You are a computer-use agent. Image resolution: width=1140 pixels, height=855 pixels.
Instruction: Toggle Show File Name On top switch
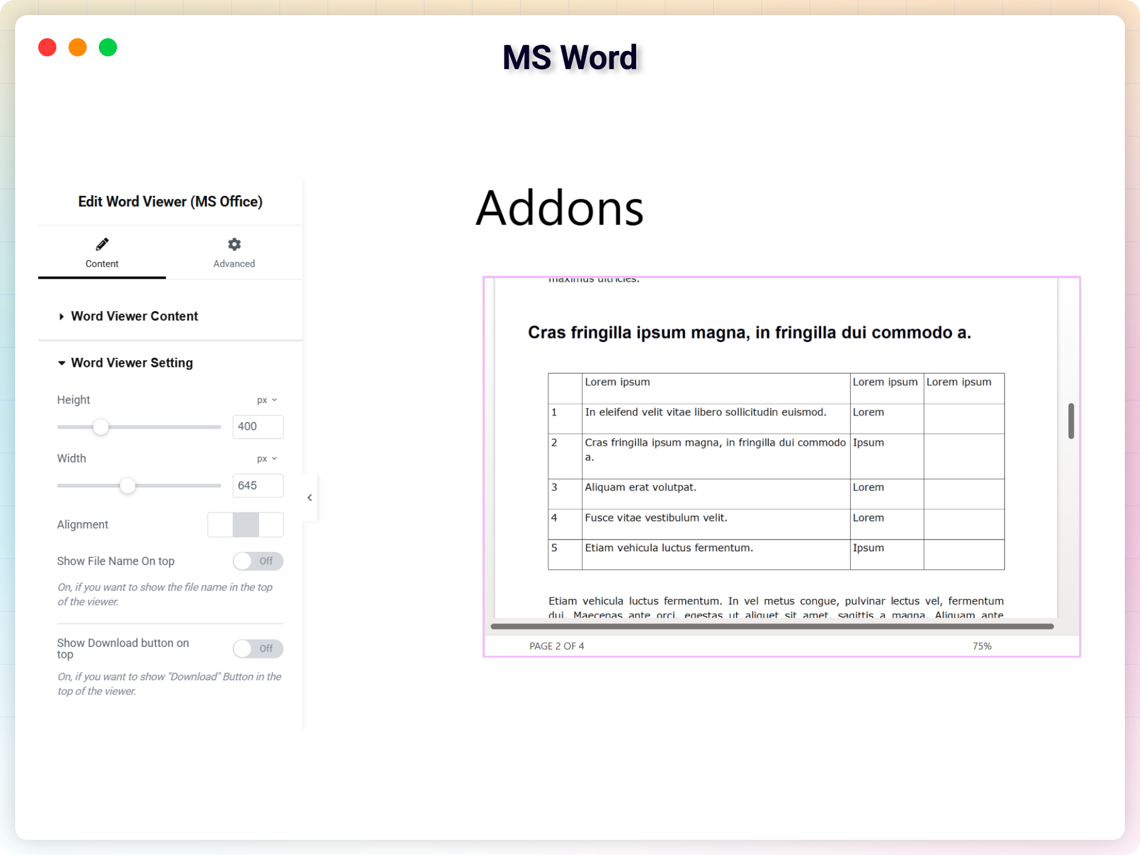tap(258, 562)
